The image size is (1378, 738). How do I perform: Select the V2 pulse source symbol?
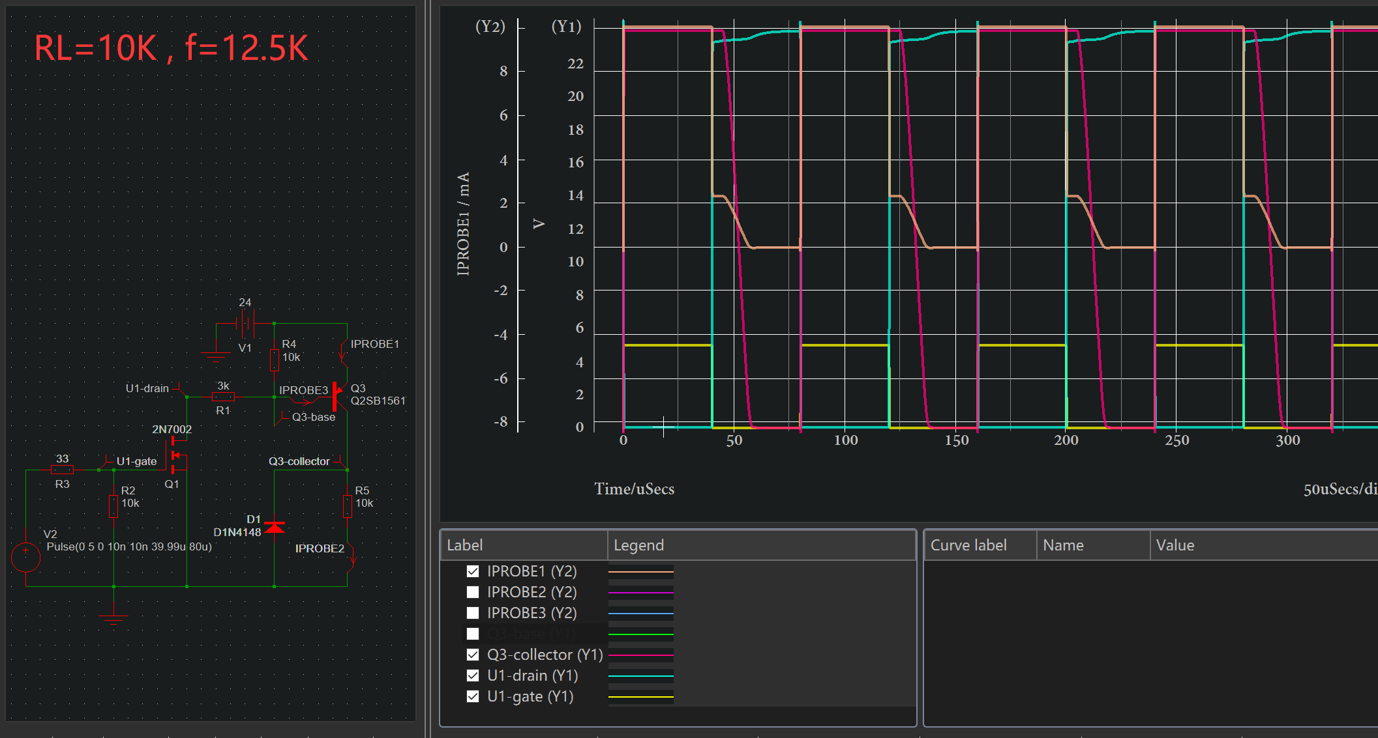[x=26, y=558]
